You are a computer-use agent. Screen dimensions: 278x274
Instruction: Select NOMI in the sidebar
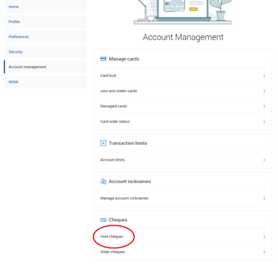[13, 82]
